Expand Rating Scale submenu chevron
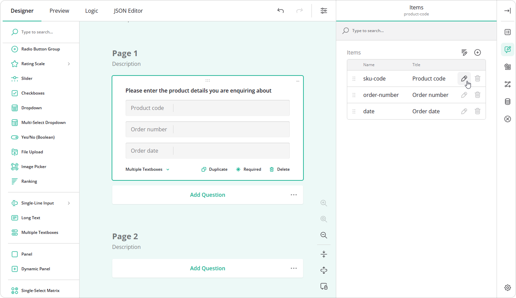This screenshot has height=298, width=516. (69, 64)
